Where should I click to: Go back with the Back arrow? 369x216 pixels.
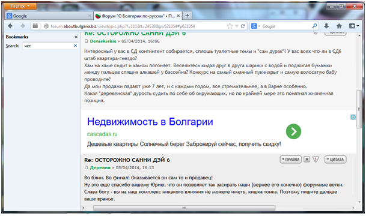point(10,26)
